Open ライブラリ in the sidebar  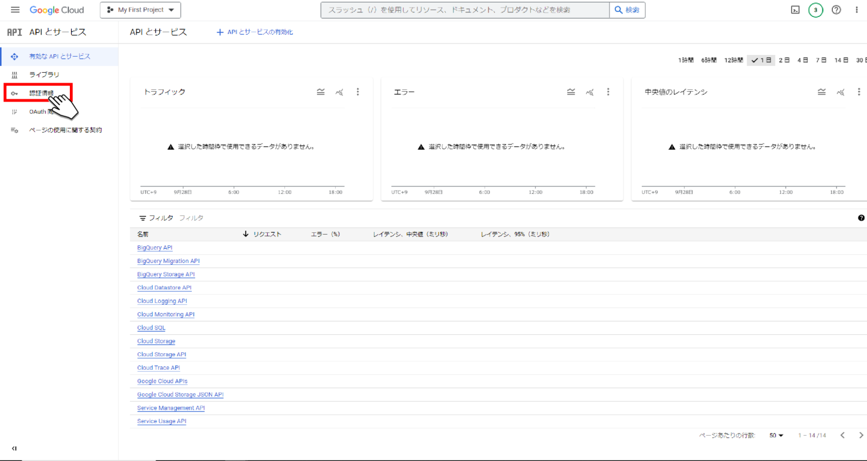coord(44,75)
